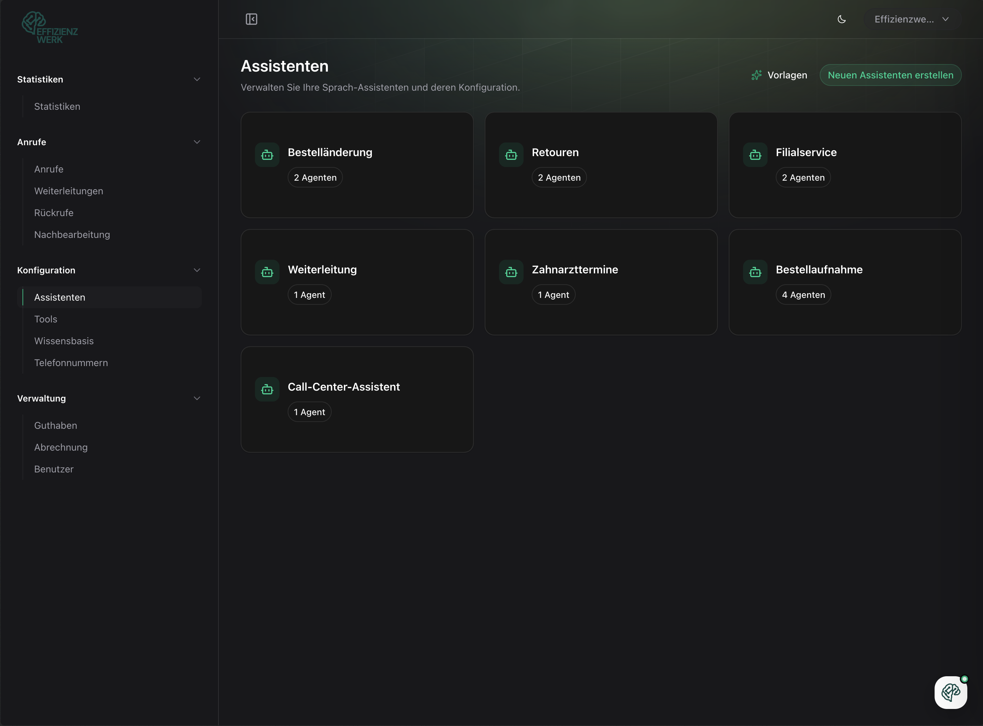Click the 1 Agent badge on Zahnarzttermine
Image resolution: width=983 pixels, height=726 pixels.
pos(553,295)
